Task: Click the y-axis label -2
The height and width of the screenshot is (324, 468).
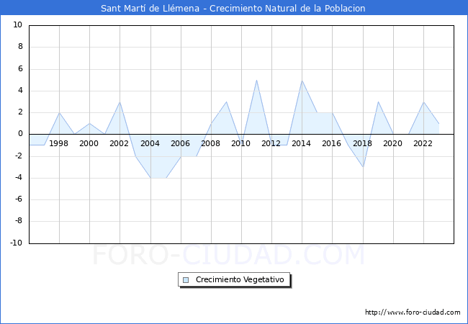Action: tap(19, 156)
